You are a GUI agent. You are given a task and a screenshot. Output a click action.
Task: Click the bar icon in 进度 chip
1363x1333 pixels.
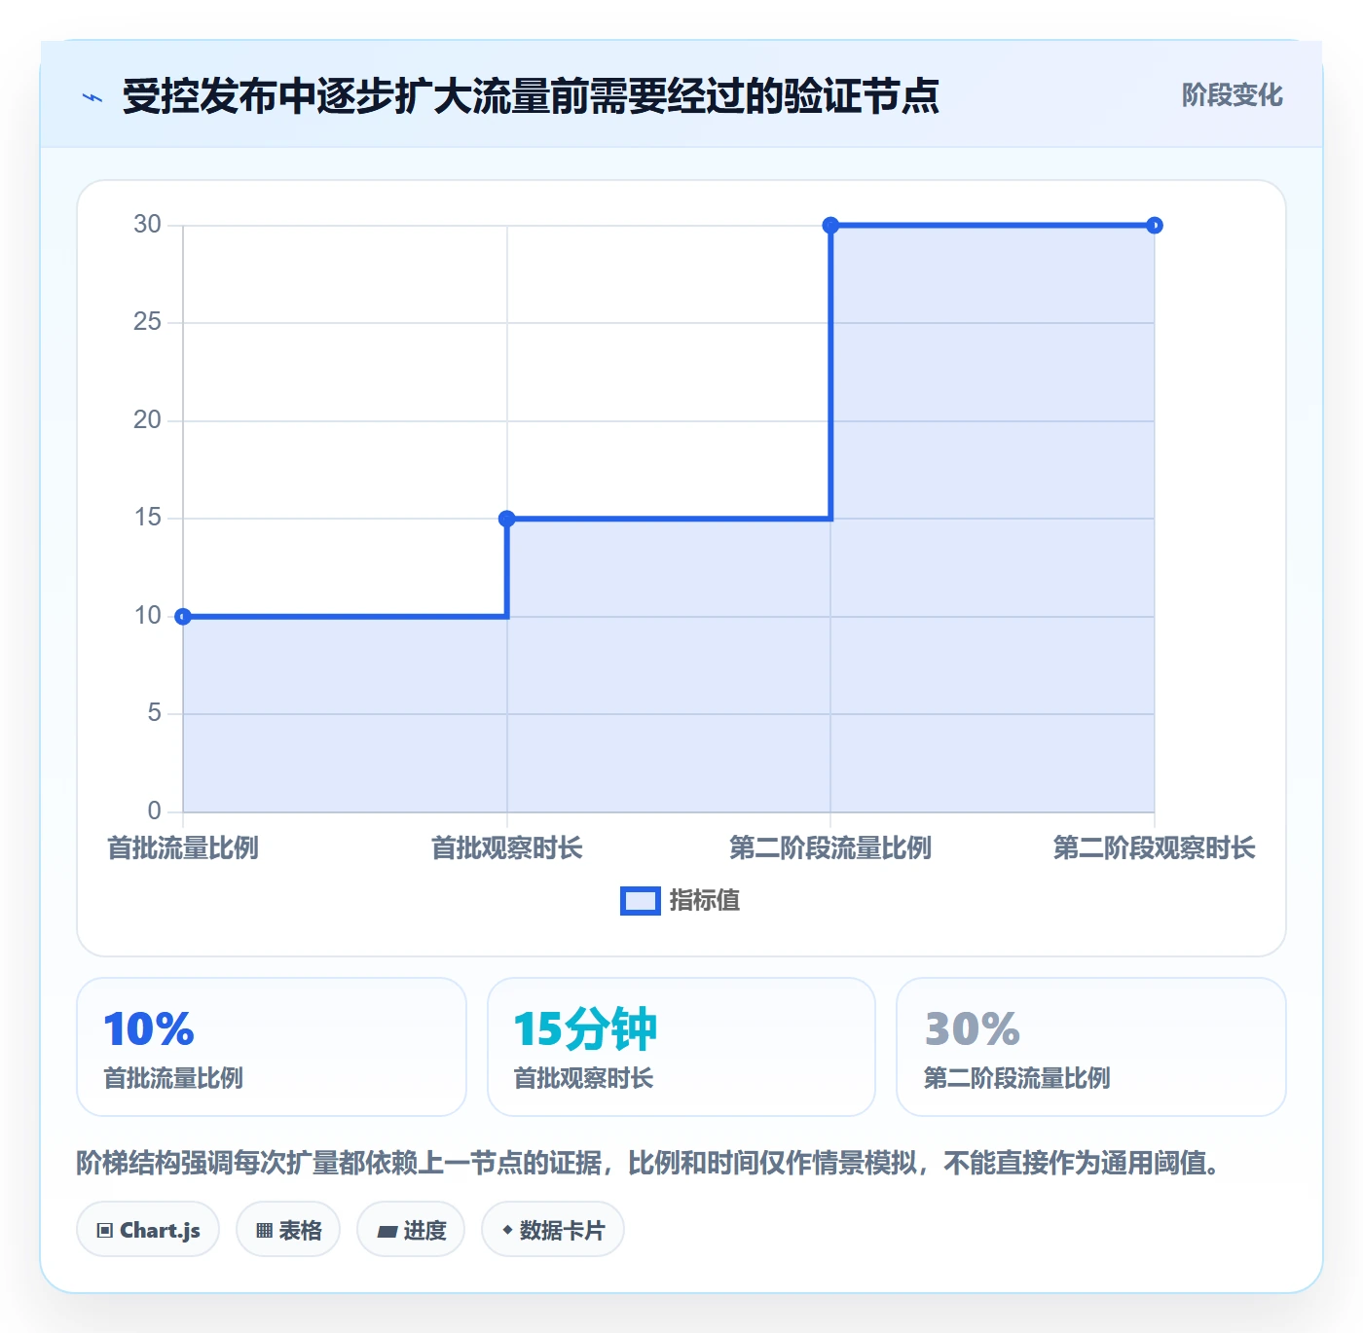[387, 1232]
